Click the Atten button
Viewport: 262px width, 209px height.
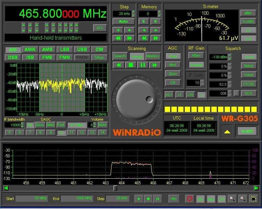point(196,55)
